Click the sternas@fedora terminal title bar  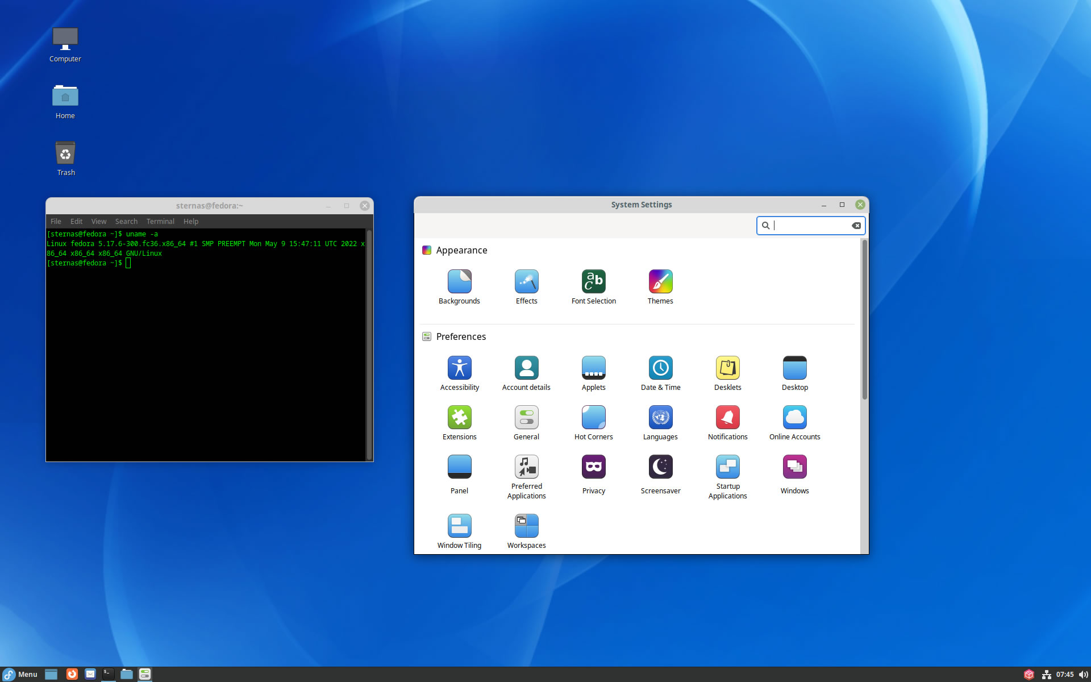[x=209, y=206]
